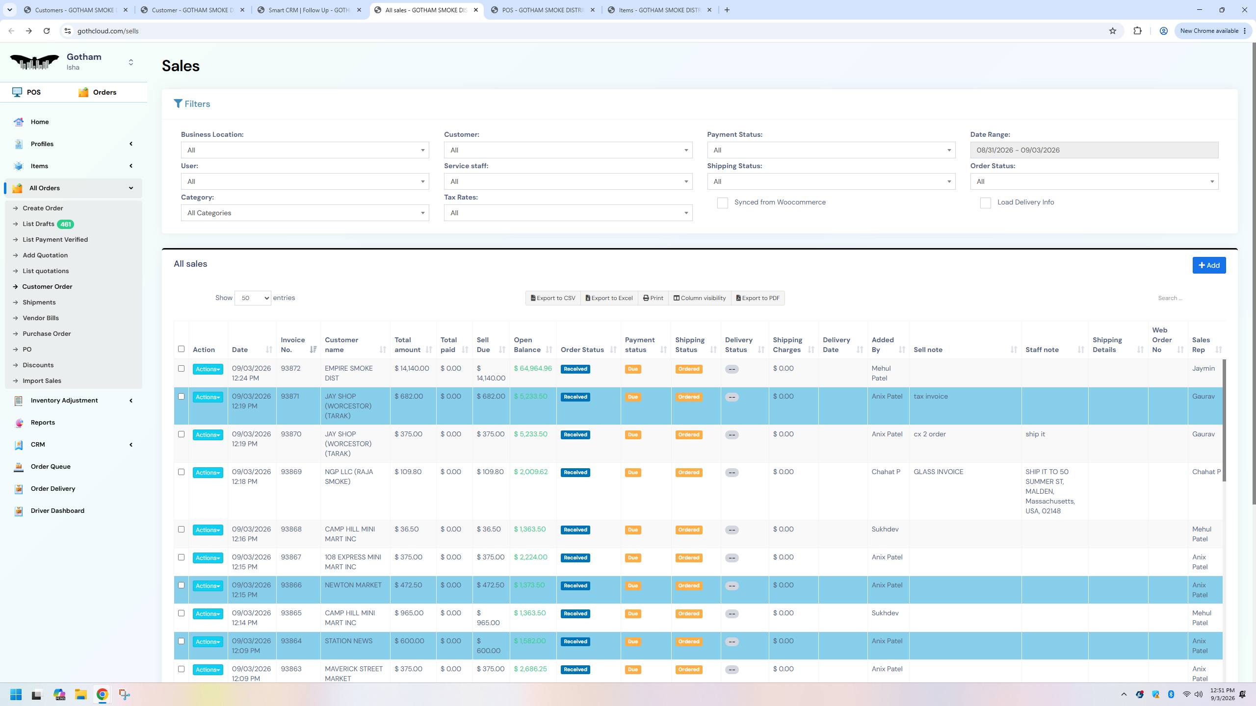
Task: Check the Load Delivery Info box
Action: coord(985,203)
